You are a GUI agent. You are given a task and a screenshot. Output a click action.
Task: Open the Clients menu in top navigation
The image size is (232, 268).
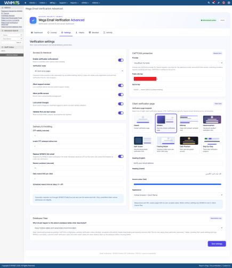pos(33,3)
